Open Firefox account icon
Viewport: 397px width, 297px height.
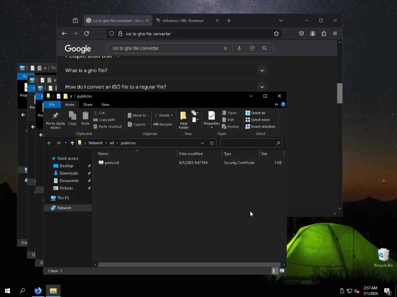(313, 33)
